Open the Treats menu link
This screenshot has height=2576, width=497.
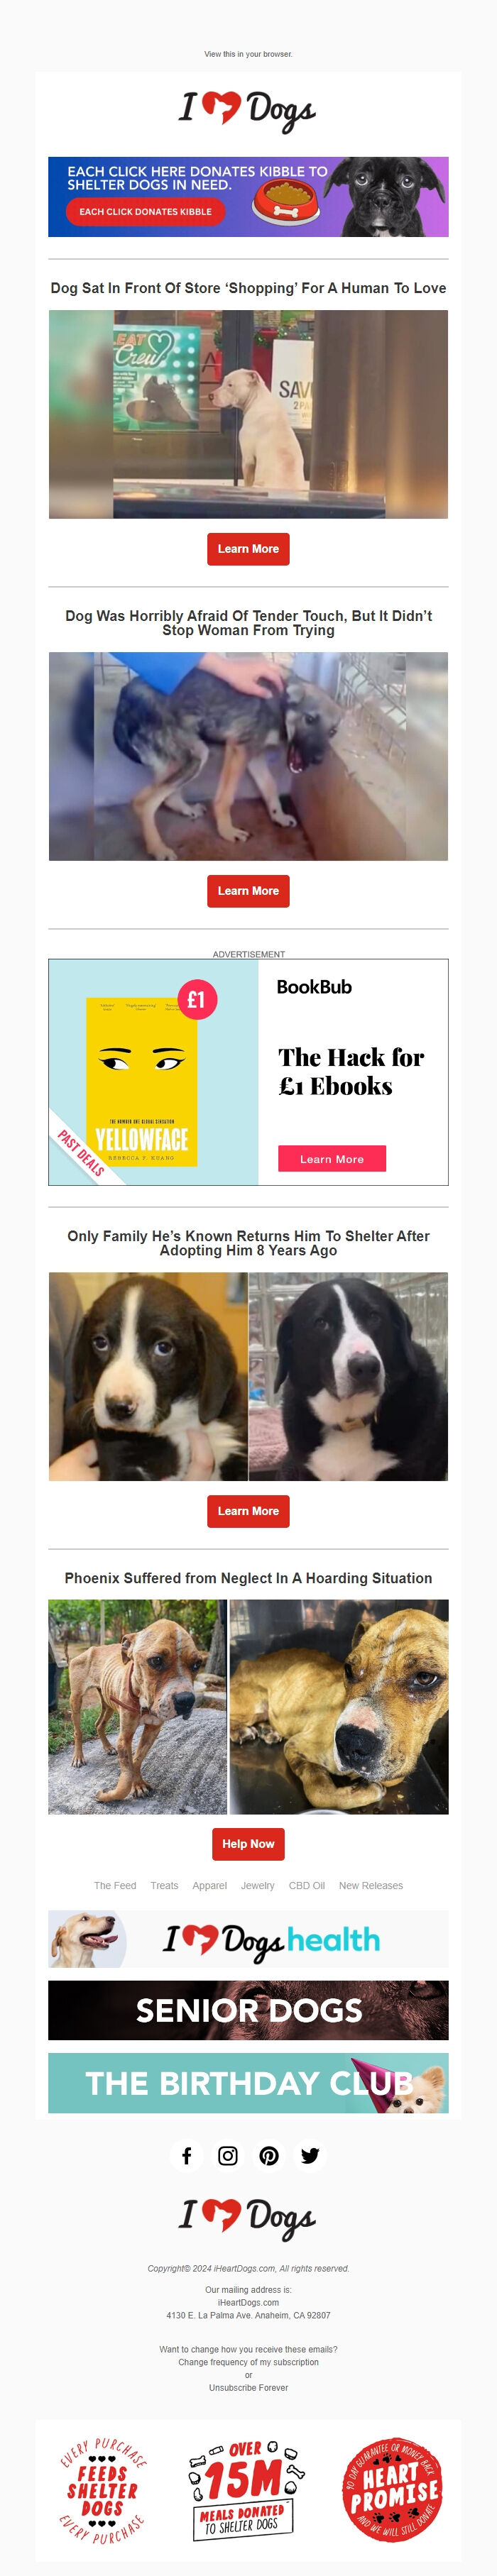[x=164, y=1885]
